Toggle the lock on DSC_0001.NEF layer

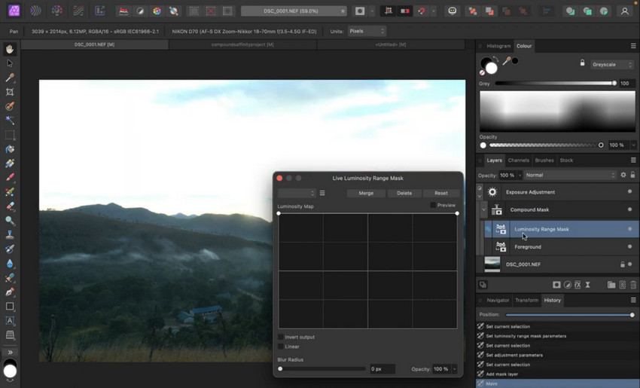click(623, 264)
